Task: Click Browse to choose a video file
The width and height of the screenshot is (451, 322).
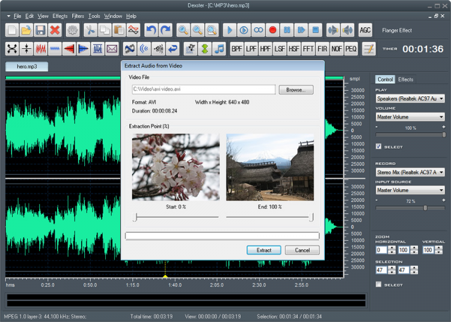Action: [296, 90]
